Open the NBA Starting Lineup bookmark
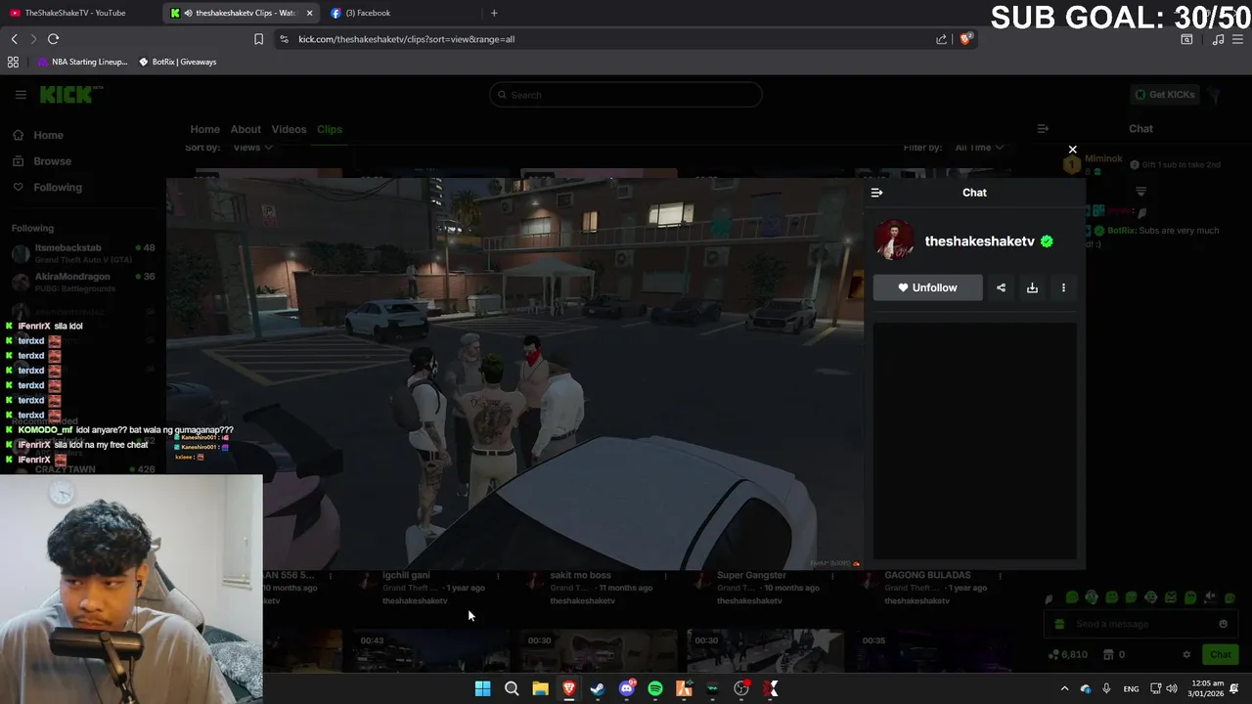This screenshot has width=1252, height=704. coord(83,62)
